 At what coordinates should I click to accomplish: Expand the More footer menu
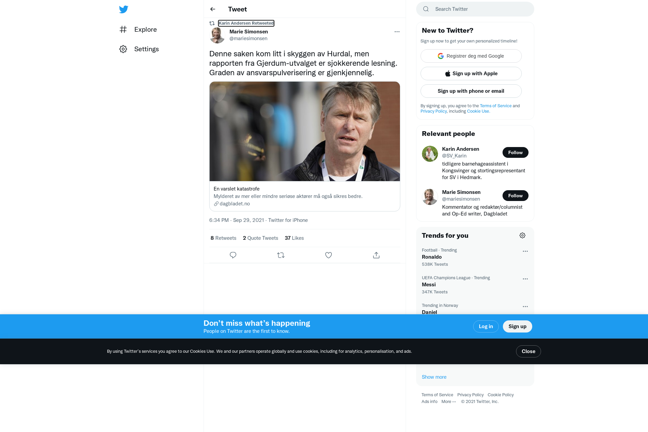pos(449,402)
